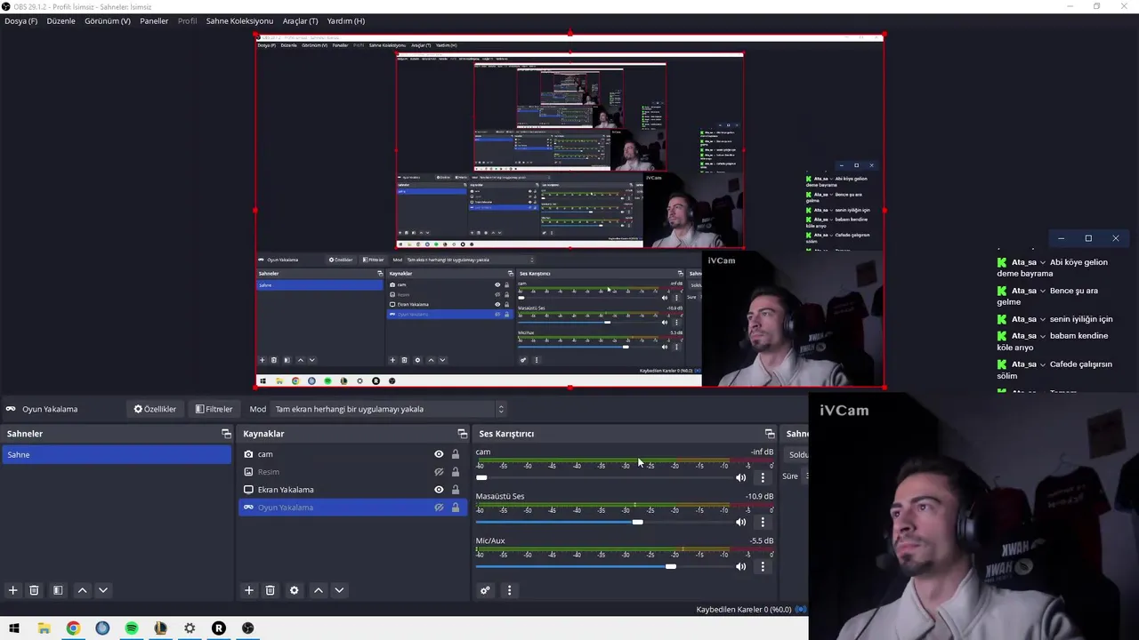Open the Paneller menu
Screen dimensions: 1139x640
(x=154, y=20)
